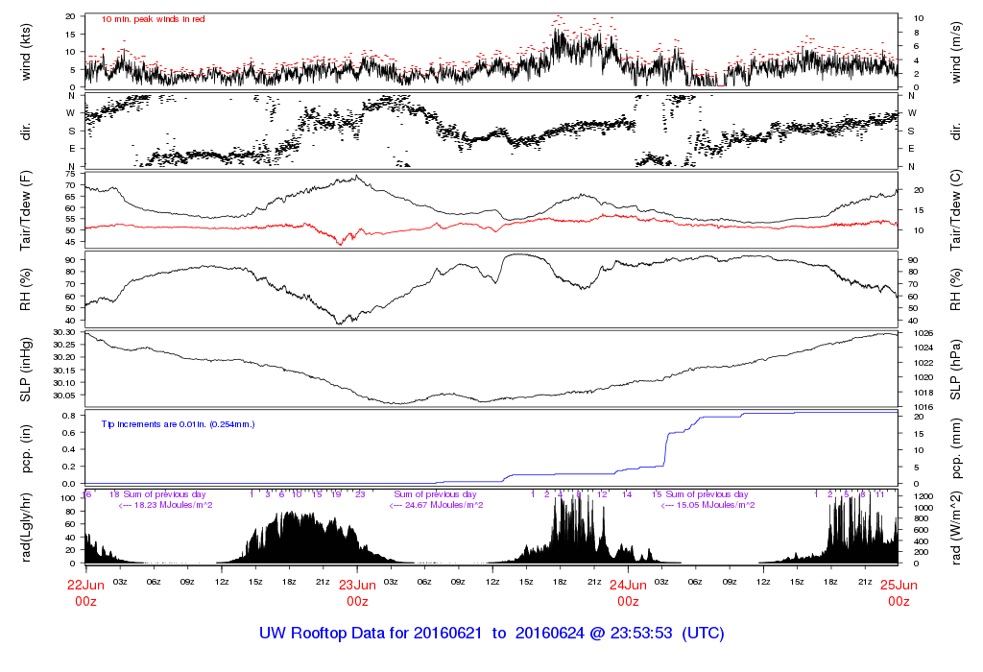Select the '23Jun' date label
This screenshot has height=672, width=983.
357,585
